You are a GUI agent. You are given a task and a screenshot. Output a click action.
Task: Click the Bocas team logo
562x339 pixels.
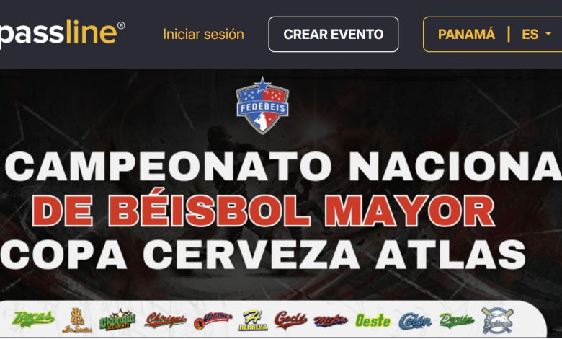pos(33,319)
